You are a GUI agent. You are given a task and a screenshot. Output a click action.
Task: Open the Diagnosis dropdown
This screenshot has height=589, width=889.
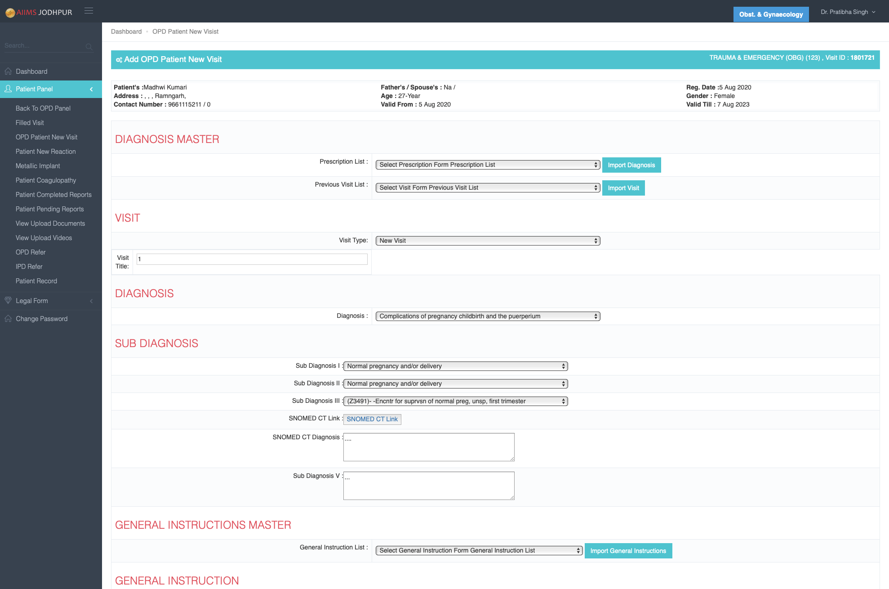[488, 317]
